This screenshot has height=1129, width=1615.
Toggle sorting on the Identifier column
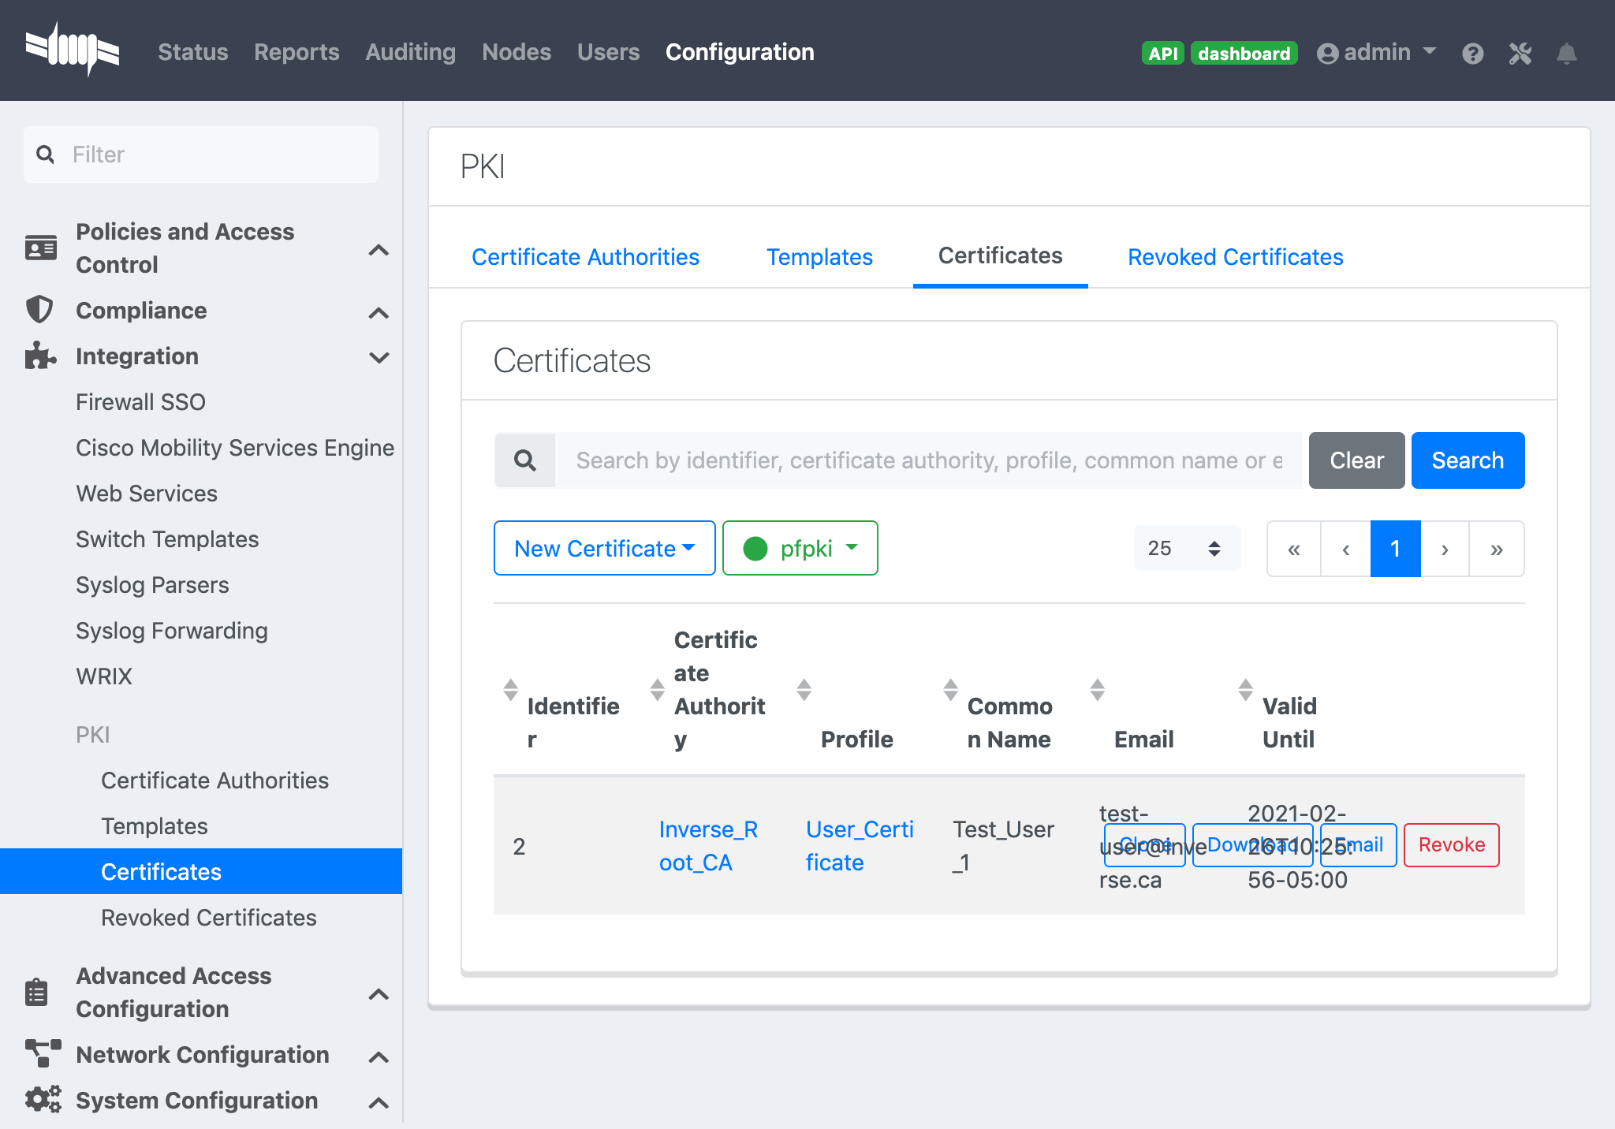pyautogui.click(x=511, y=689)
